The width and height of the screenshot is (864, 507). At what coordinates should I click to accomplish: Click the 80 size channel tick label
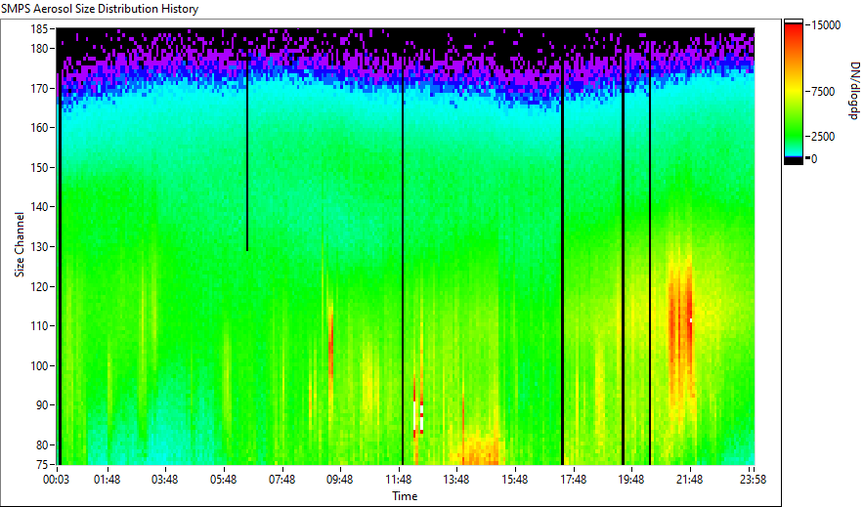point(42,444)
